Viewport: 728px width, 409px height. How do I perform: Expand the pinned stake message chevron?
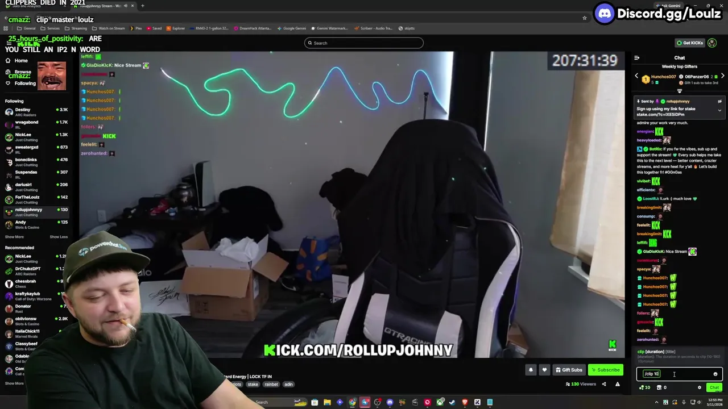point(719,111)
